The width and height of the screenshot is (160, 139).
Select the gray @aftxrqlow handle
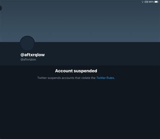(28, 60)
